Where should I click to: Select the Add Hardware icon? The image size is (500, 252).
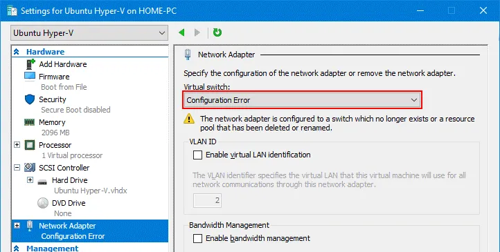pos(30,64)
